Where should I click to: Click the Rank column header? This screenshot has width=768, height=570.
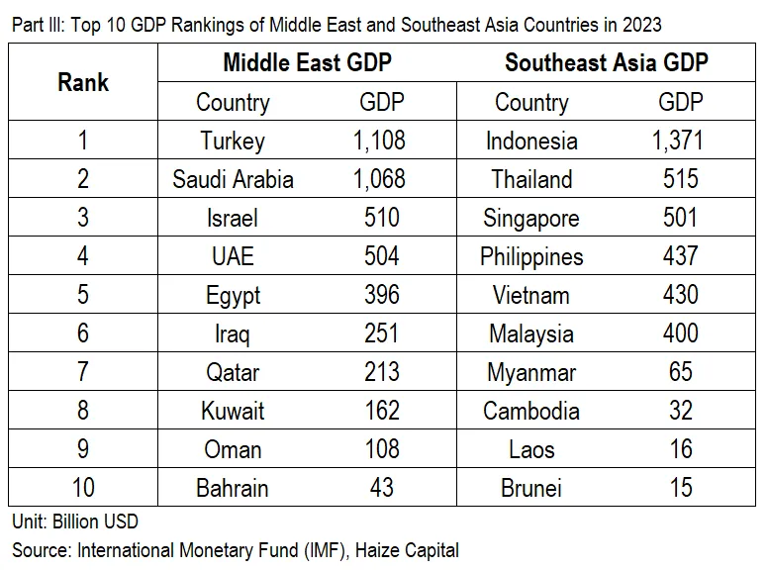coord(83,82)
